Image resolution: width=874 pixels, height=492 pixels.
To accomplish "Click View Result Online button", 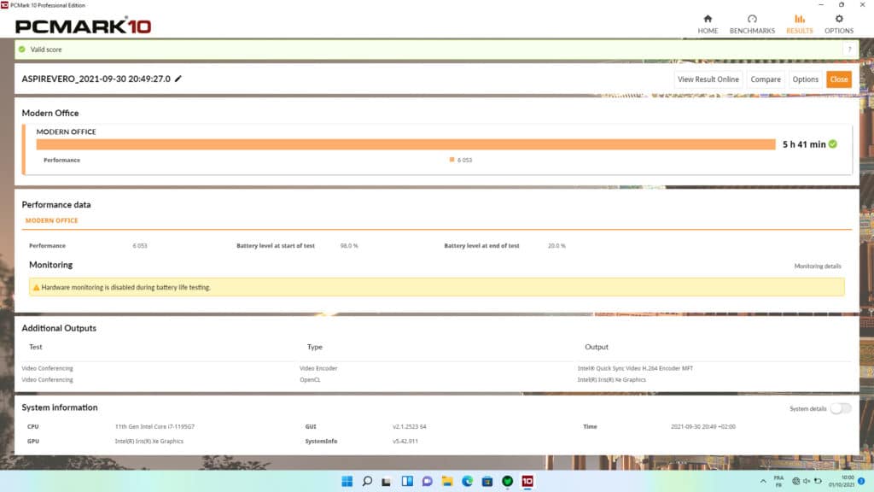I will point(708,79).
